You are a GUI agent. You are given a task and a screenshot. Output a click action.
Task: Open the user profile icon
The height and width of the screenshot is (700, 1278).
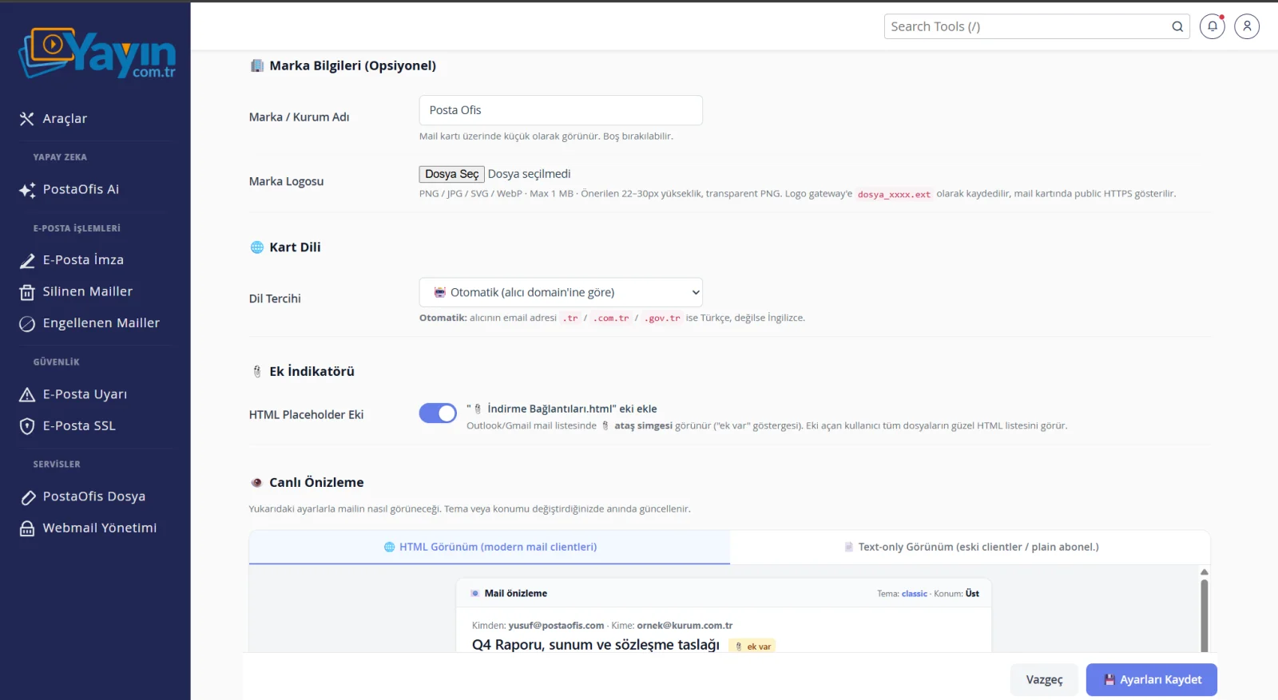[1247, 26]
